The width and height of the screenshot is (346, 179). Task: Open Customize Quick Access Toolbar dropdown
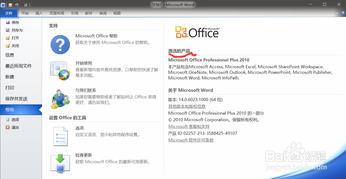coord(32,5)
